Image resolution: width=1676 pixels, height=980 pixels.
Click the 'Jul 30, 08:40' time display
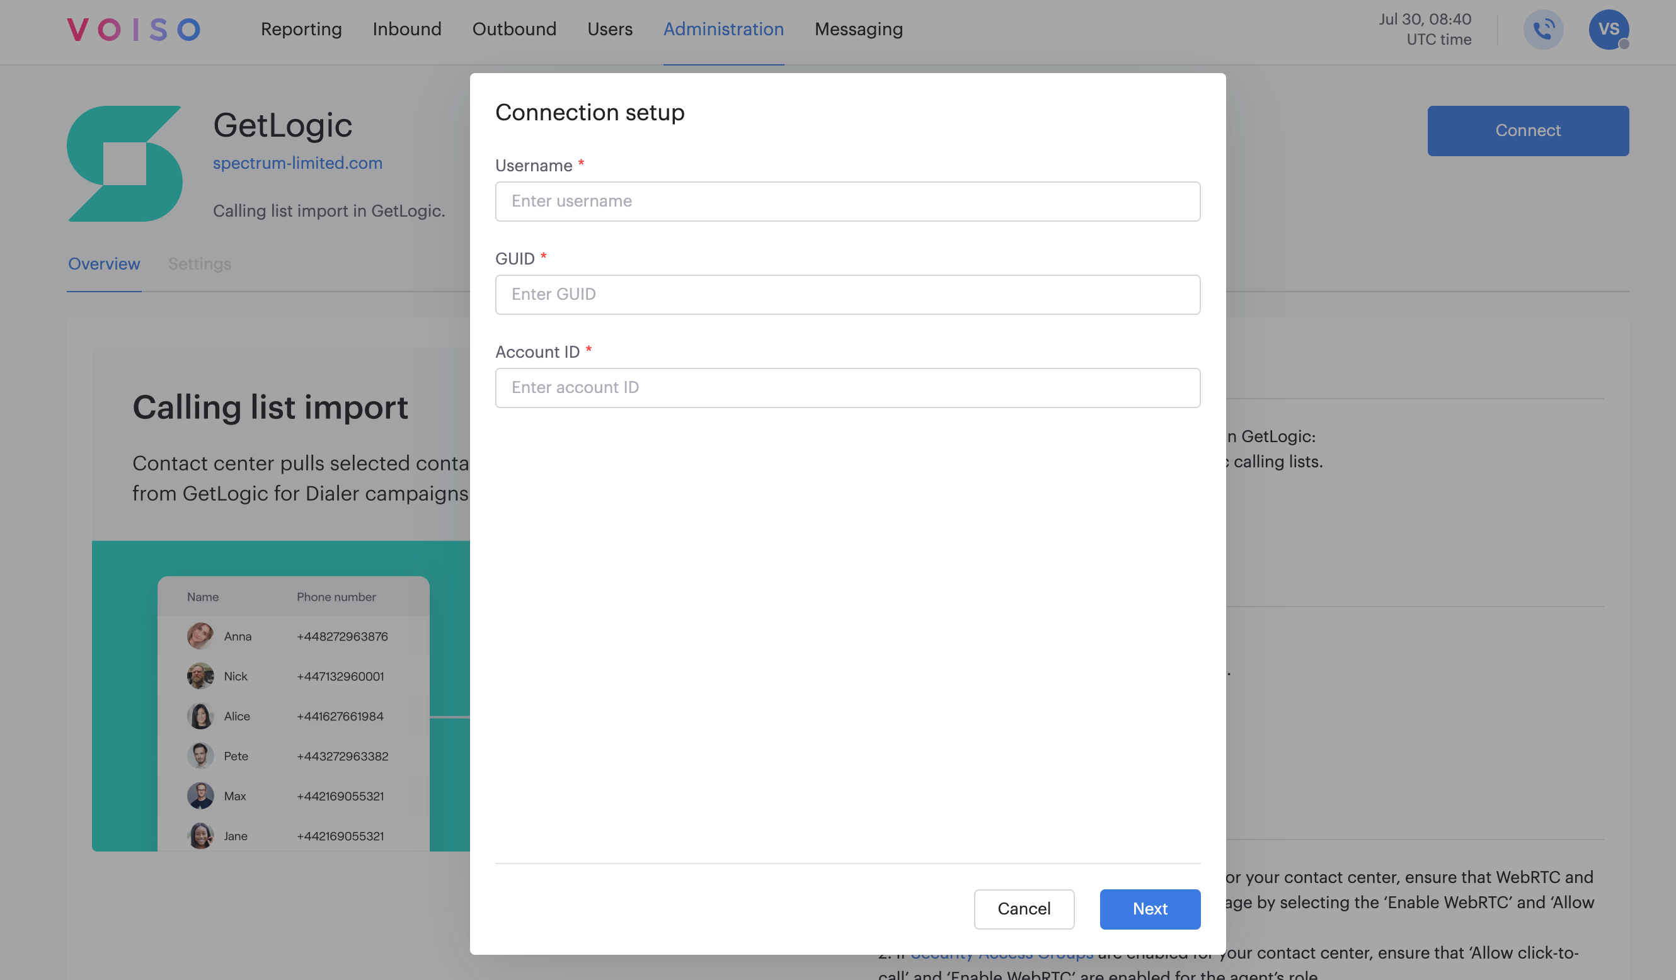(x=1425, y=20)
